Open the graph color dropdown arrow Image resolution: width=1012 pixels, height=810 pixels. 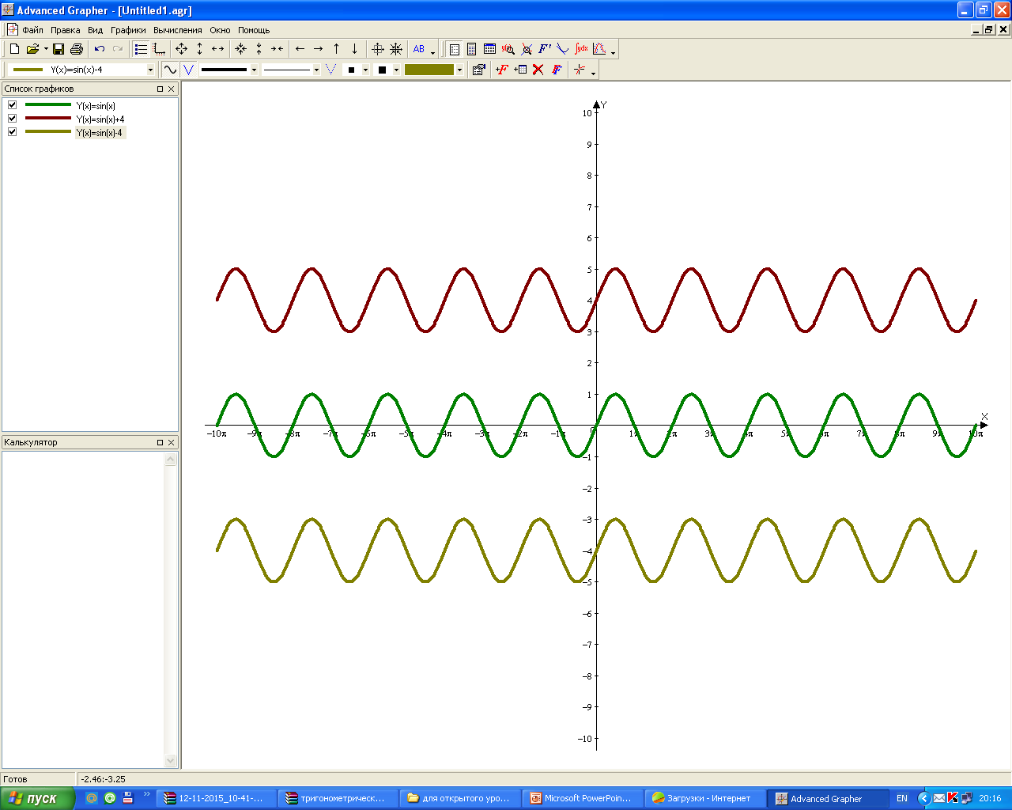[459, 70]
